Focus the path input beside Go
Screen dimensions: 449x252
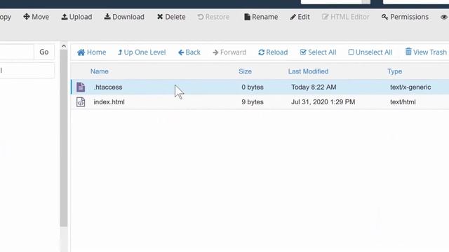17,52
